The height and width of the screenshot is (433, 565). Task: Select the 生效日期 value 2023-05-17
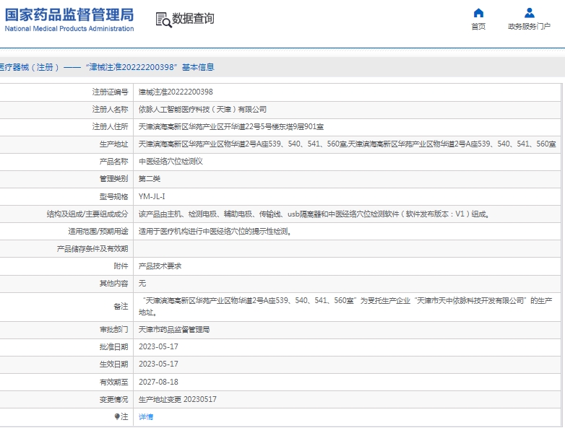tap(158, 364)
